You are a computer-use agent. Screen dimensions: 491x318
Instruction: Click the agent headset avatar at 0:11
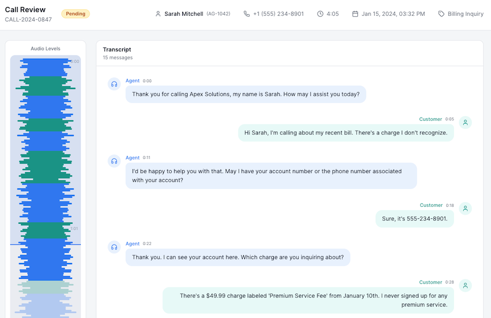114,161
